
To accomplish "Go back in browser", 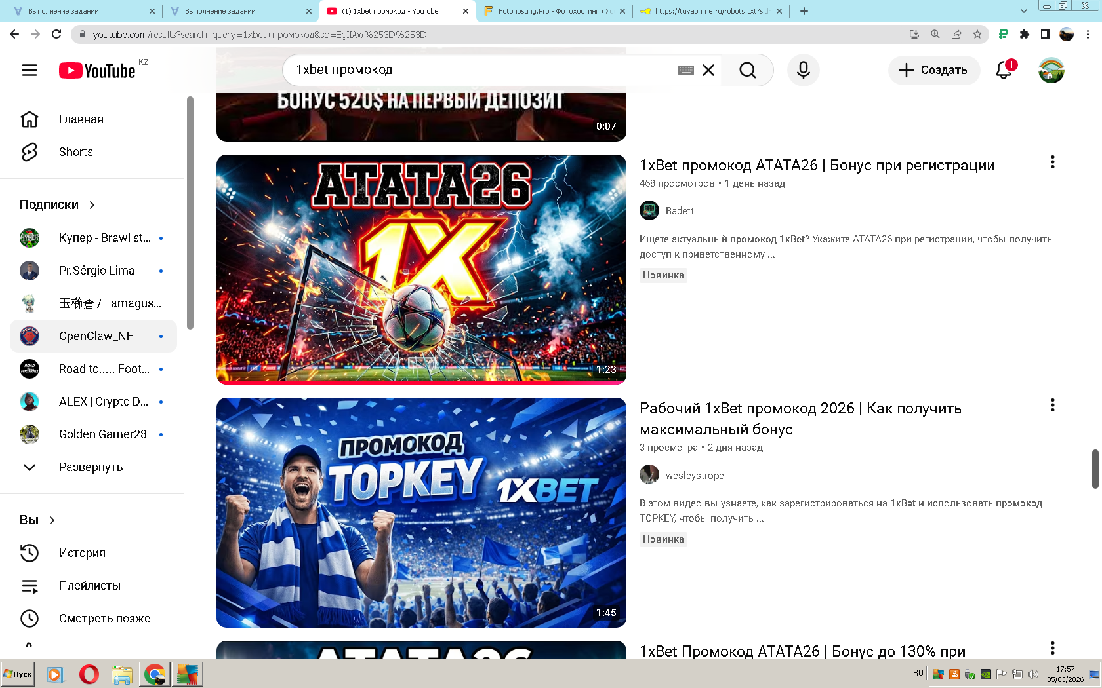I will (x=14, y=35).
